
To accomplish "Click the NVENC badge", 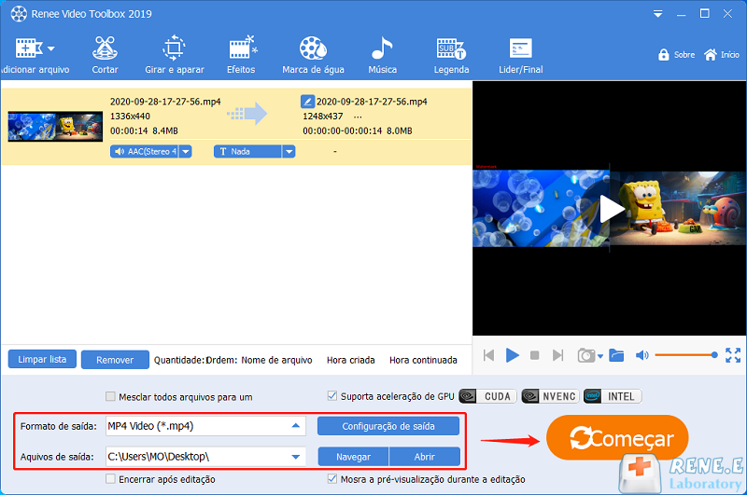I will pyautogui.click(x=550, y=396).
